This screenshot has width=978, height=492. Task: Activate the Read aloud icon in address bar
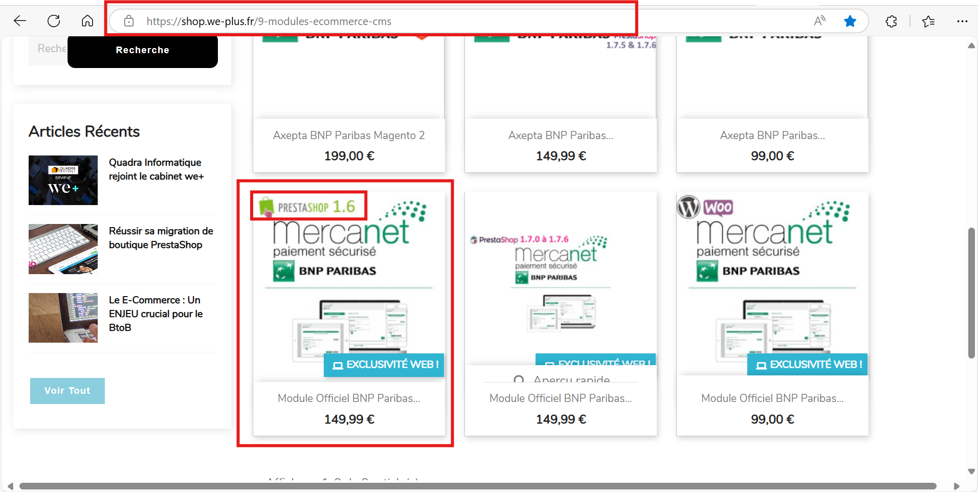[819, 21]
